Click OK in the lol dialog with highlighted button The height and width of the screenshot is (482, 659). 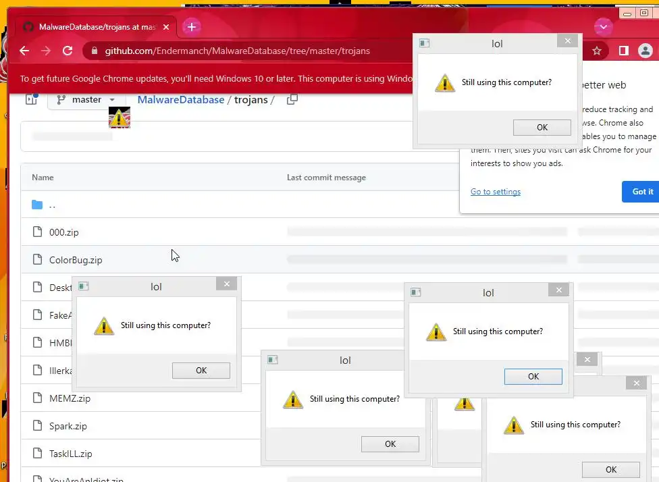tap(533, 377)
